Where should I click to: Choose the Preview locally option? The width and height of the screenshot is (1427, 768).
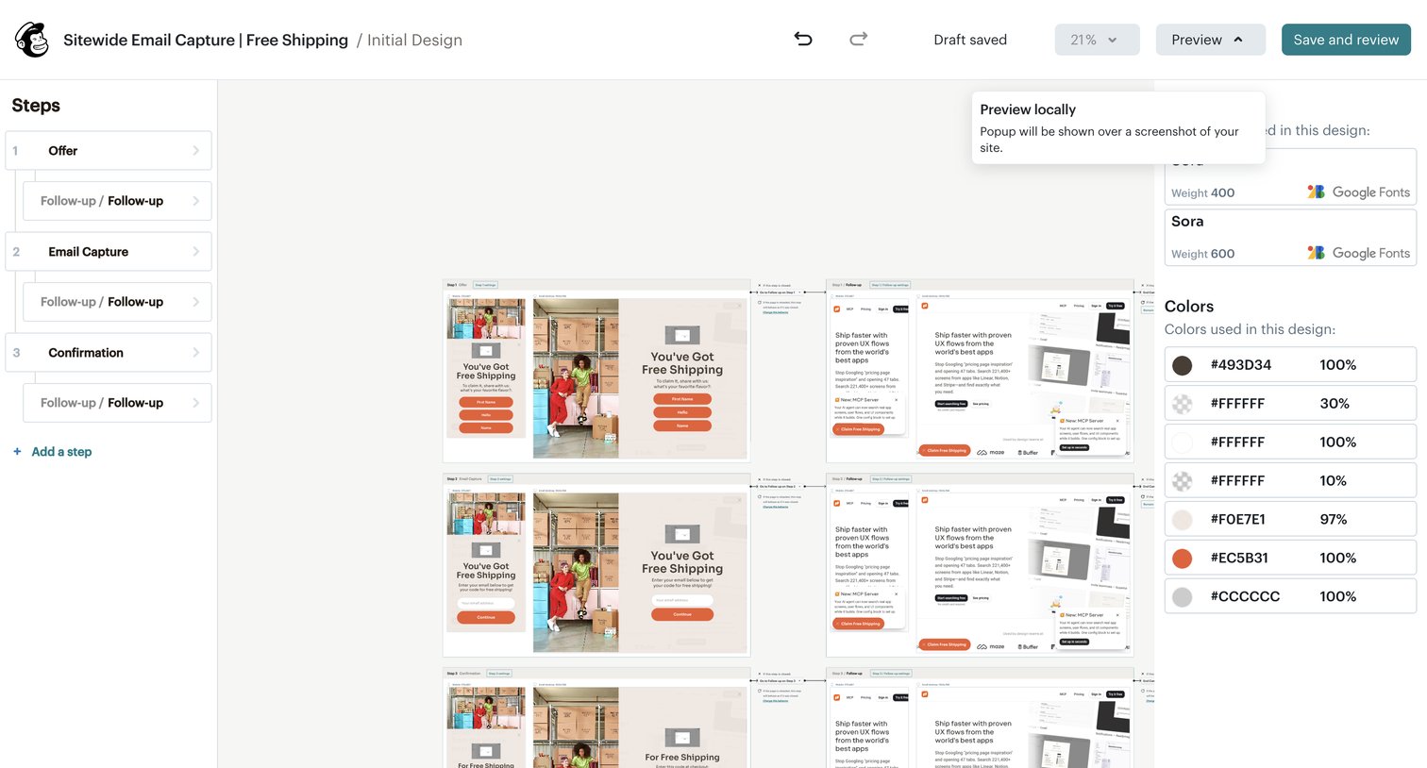(1118, 127)
